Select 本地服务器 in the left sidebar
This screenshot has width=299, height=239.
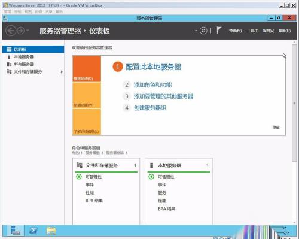[33, 57]
